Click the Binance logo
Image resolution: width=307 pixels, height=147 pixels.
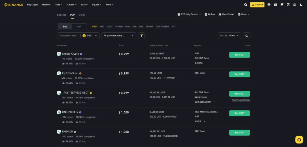coord(13,5)
